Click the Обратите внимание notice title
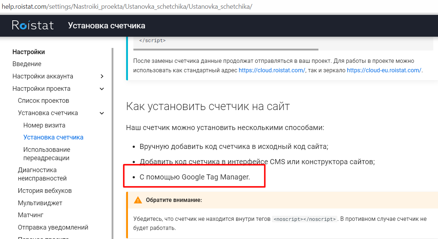The height and width of the screenshot is (239, 438). pyautogui.click(x=174, y=200)
